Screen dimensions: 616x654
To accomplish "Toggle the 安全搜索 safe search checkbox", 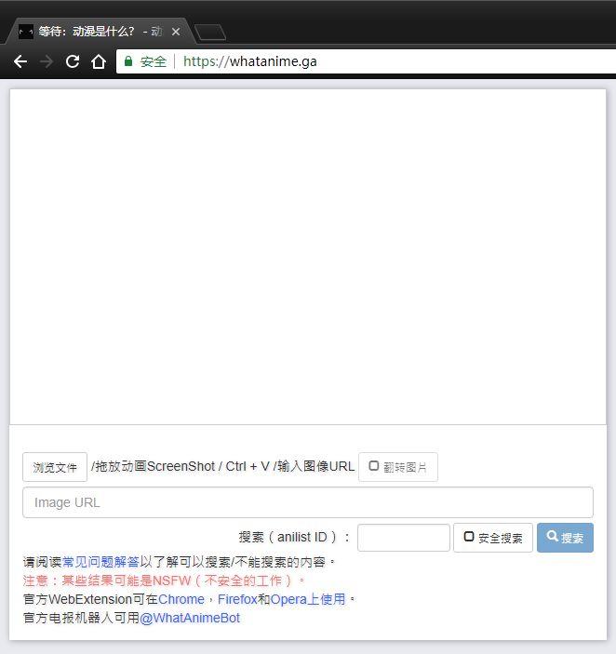I will click(x=469, y=537).
